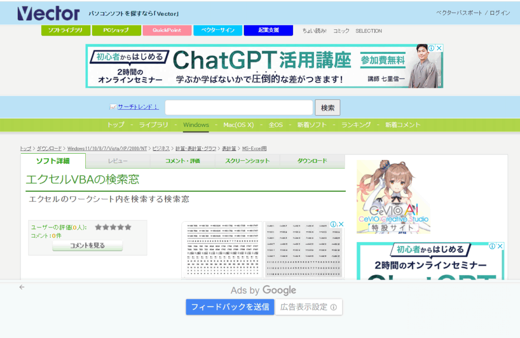Click breadcrumb トップ
This screenshot has height=338, width=520.
[x=25, y=149]
